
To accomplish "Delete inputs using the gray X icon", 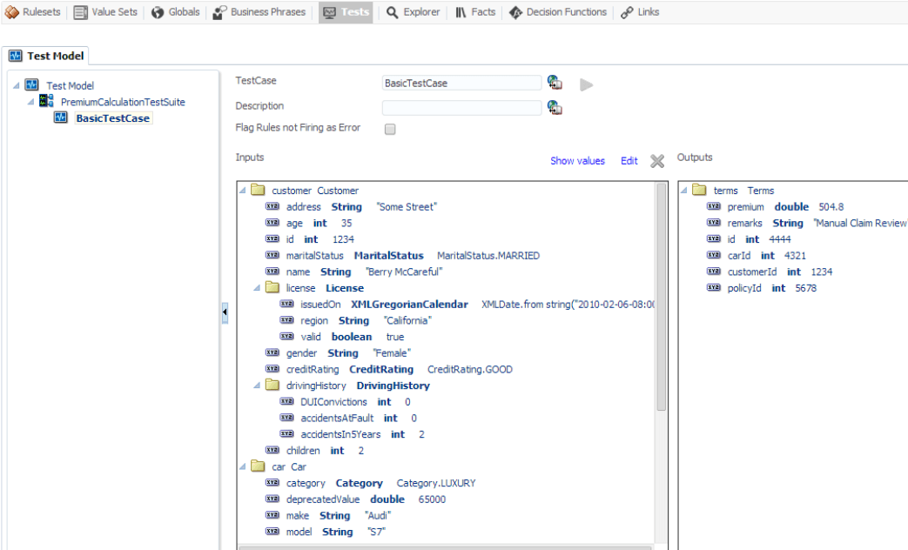I will point(656,161).
